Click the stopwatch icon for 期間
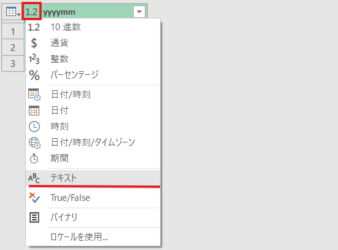This screenshot has width=338, height=250. [x=34, y=158]
